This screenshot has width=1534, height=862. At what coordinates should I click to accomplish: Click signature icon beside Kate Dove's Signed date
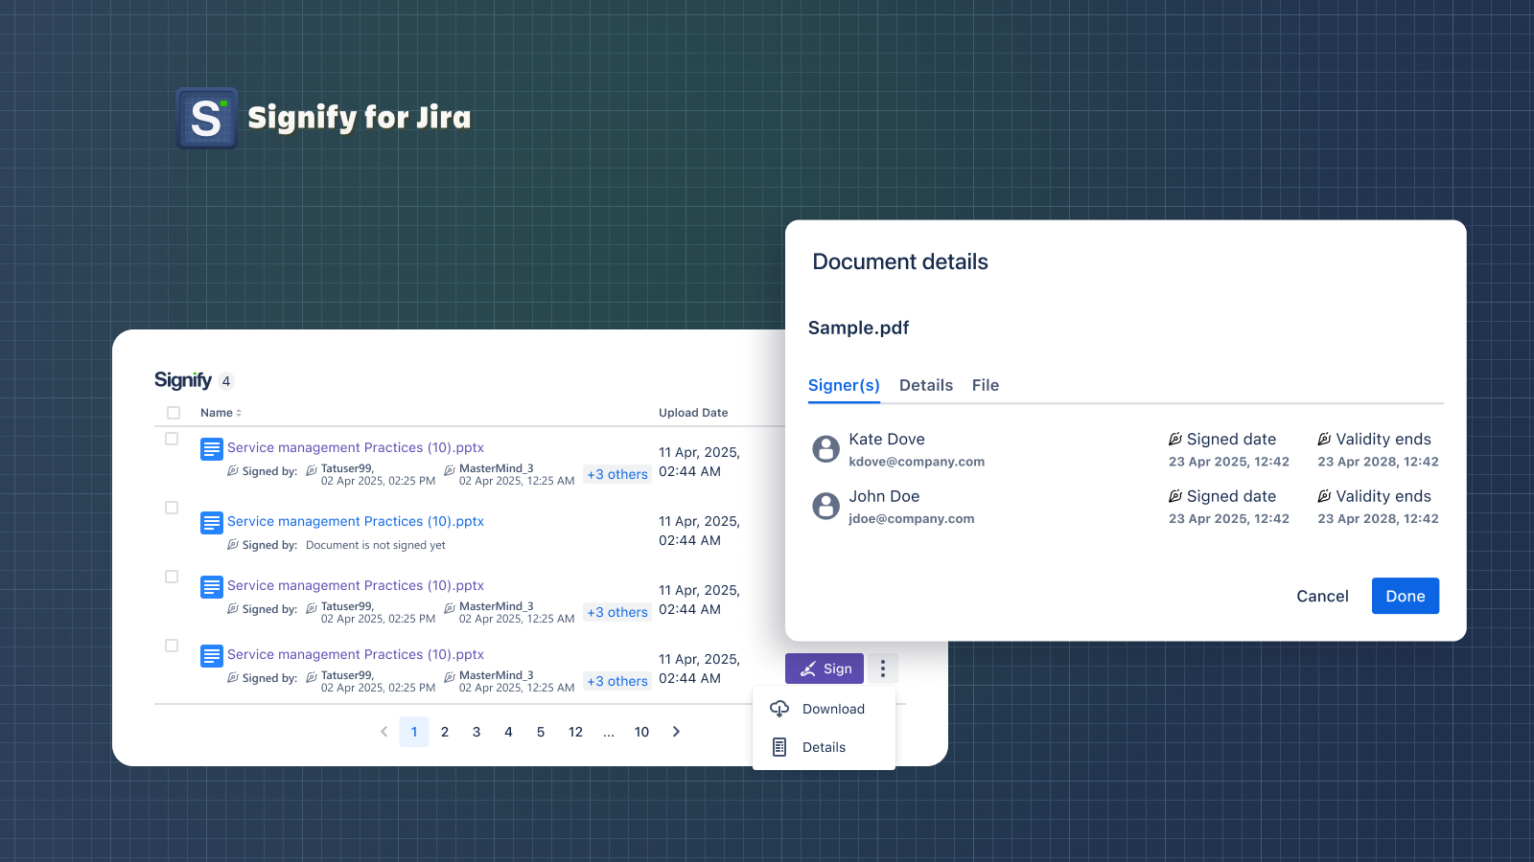[x=1175, y=439]
